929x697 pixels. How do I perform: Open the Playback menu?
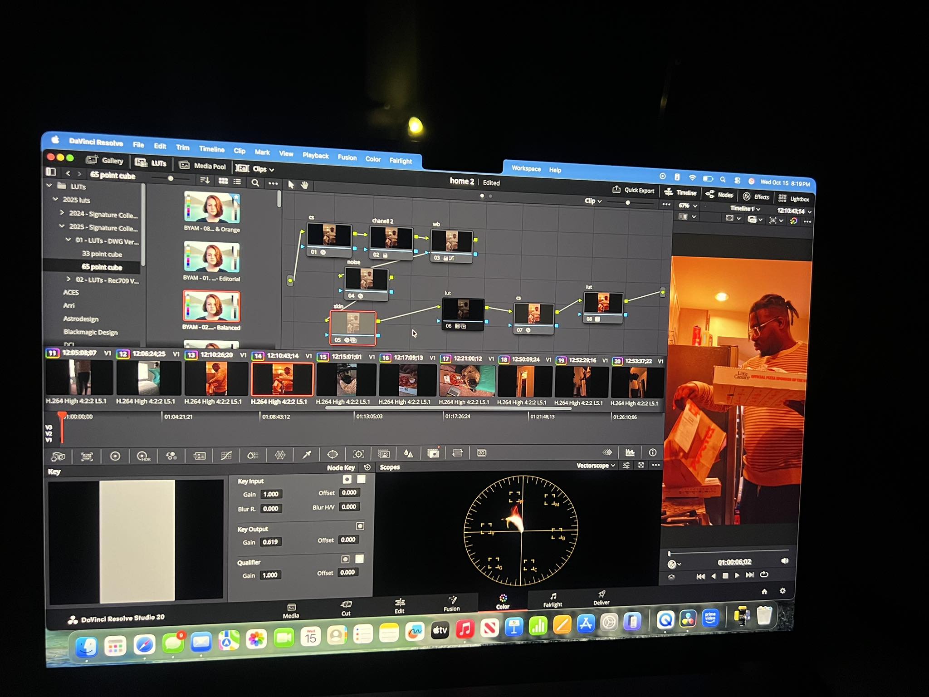315,155
